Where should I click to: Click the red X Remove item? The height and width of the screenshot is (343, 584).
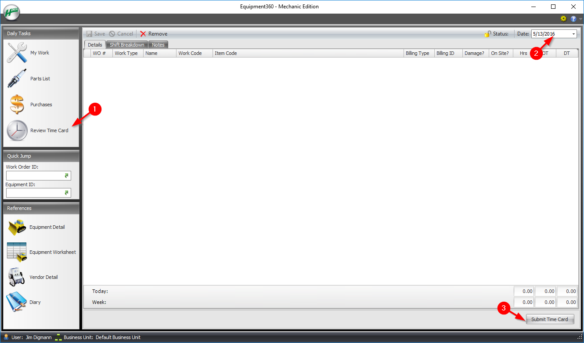tap(154, 34)
